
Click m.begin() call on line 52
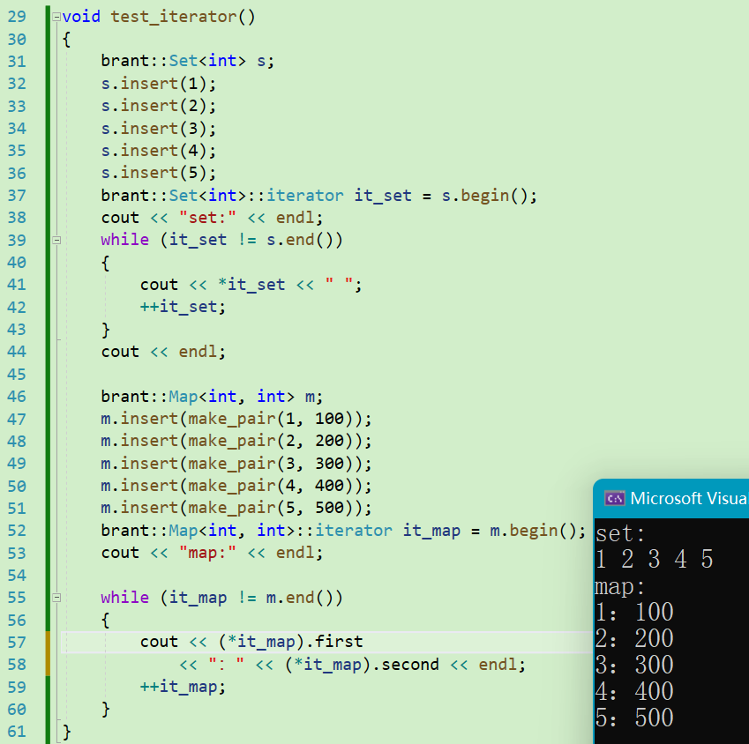pos(534,531)
